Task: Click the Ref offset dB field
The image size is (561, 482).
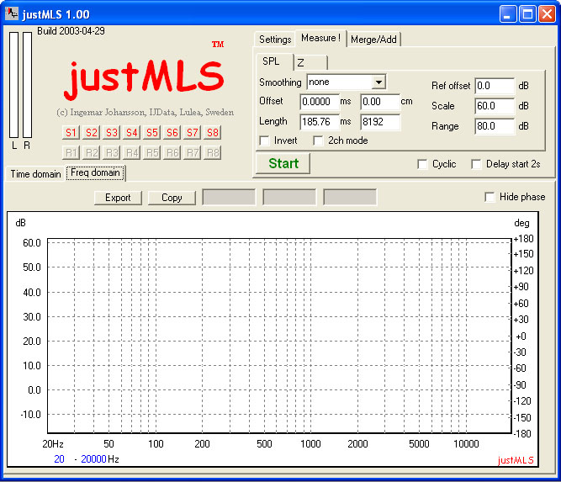Action: pos(494,86)
